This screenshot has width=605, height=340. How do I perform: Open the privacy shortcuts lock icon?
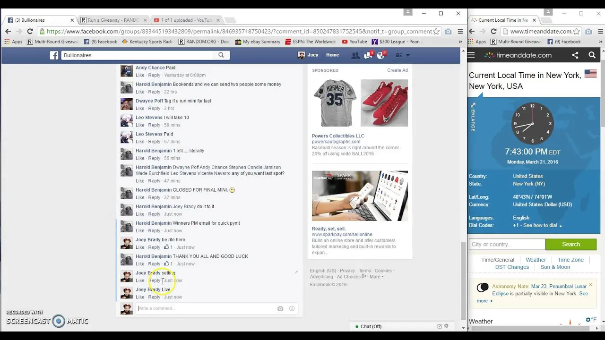(x=399, y=55)
